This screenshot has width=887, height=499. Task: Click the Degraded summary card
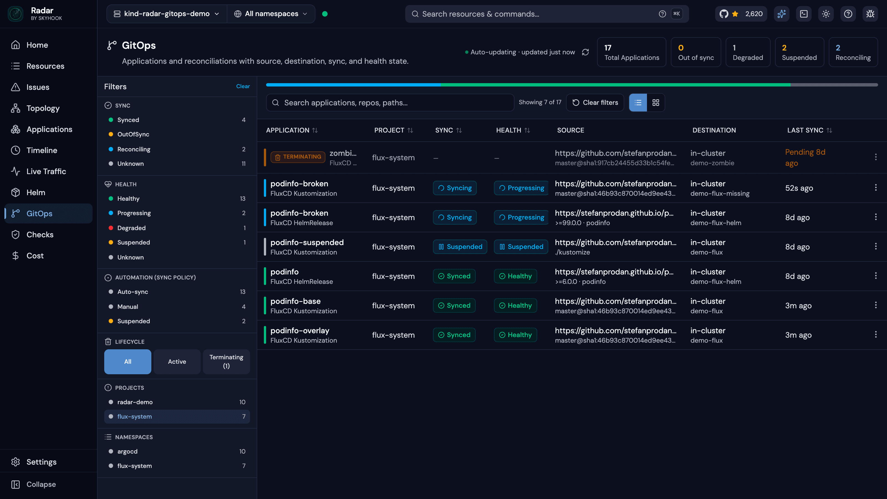[x=748, y=52]
